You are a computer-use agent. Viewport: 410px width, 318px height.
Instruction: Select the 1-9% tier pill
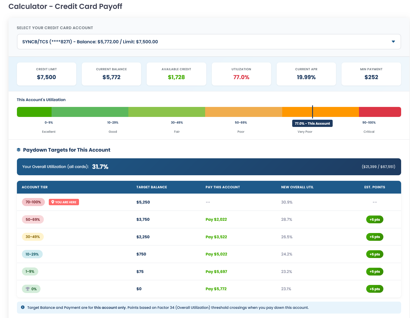click(x=30, y=271)
